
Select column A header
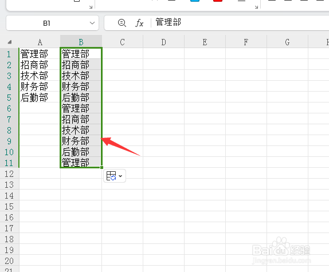[40, 42]
